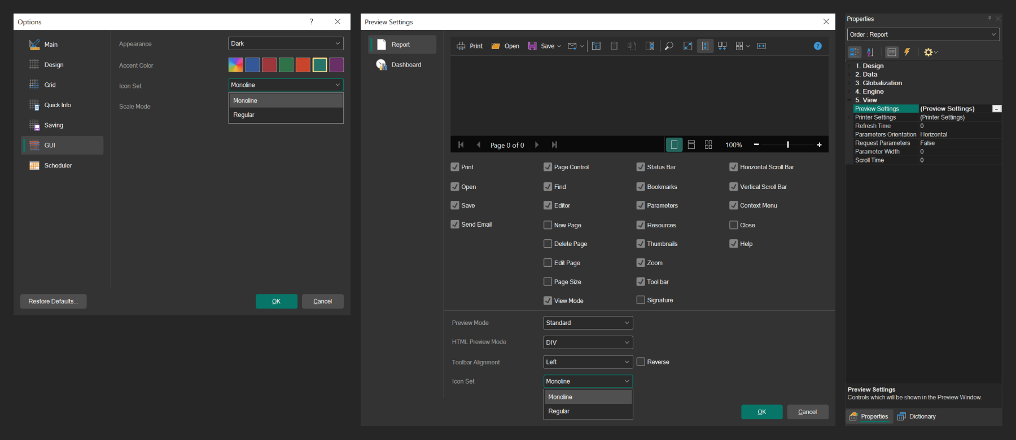Uncheck the Send Email checkbox
Viewport: 1016px width, 440px height.
(455, 224)
